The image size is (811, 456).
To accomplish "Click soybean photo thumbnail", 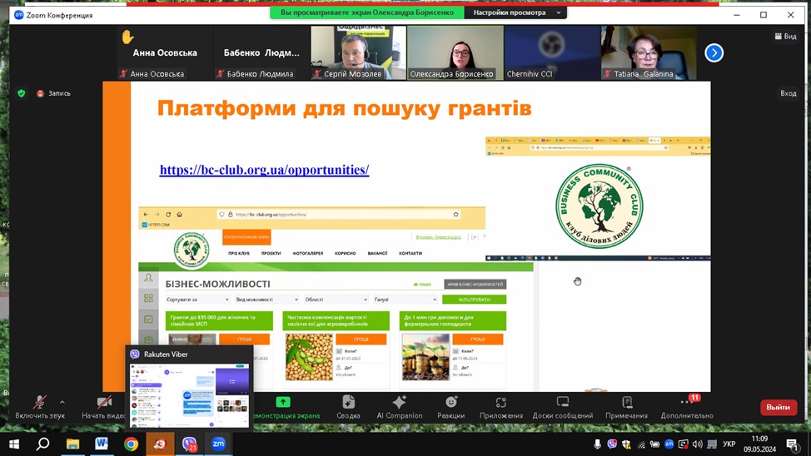I will [309, 357].
